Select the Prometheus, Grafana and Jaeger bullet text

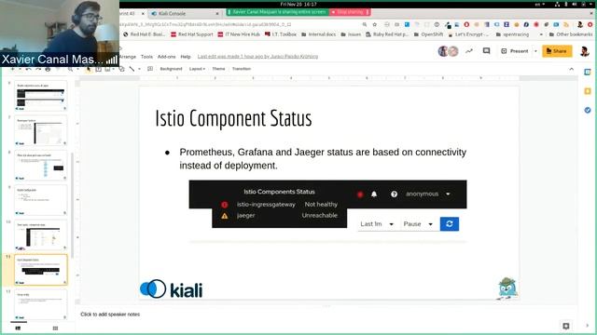[323, 159]
